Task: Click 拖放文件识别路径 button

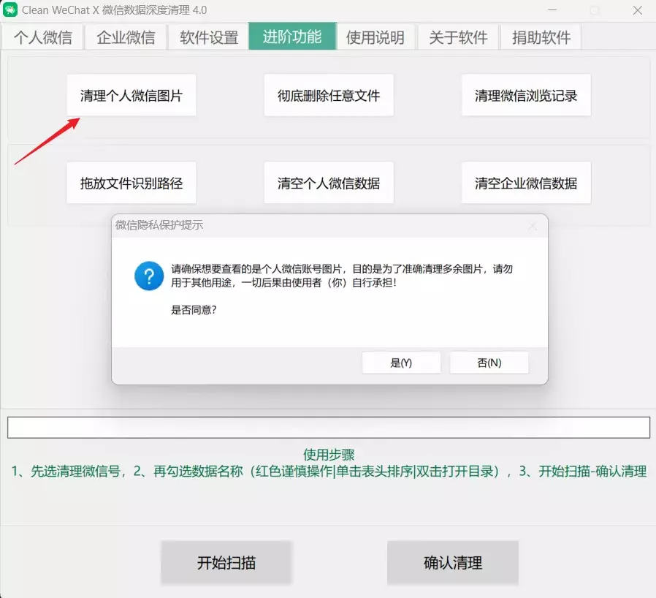Action: pos(131,183)
